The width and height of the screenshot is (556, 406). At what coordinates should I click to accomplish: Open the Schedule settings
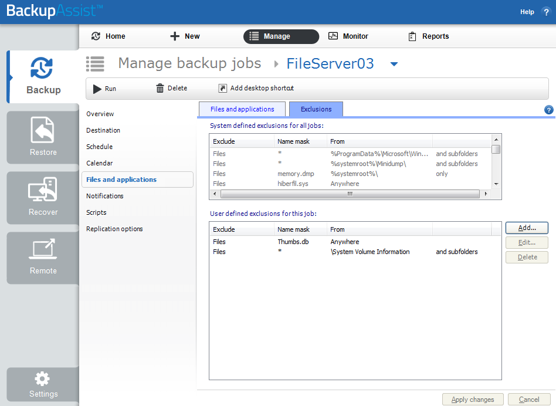pyautogui.click(x=99, y=147)
